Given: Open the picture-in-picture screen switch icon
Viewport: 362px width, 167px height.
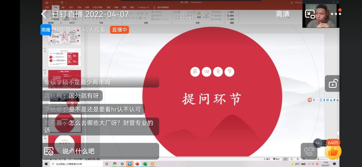Looking at the screenshot, I should pyautogui.click(x=310, y=14).
